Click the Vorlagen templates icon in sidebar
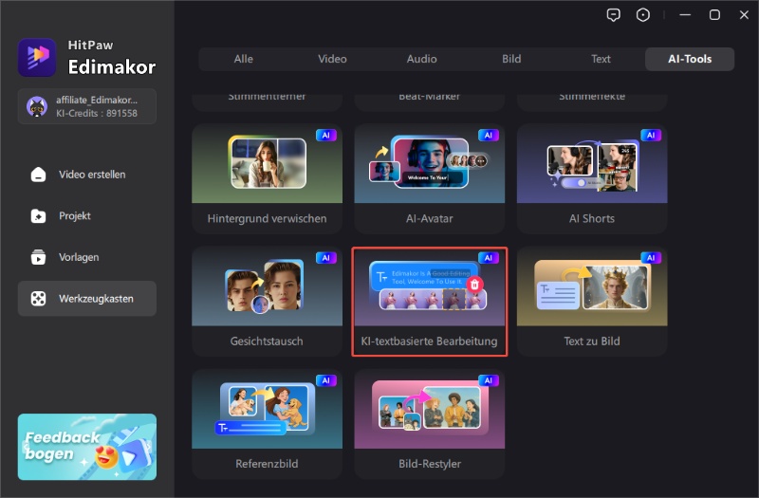 point(38,257)
